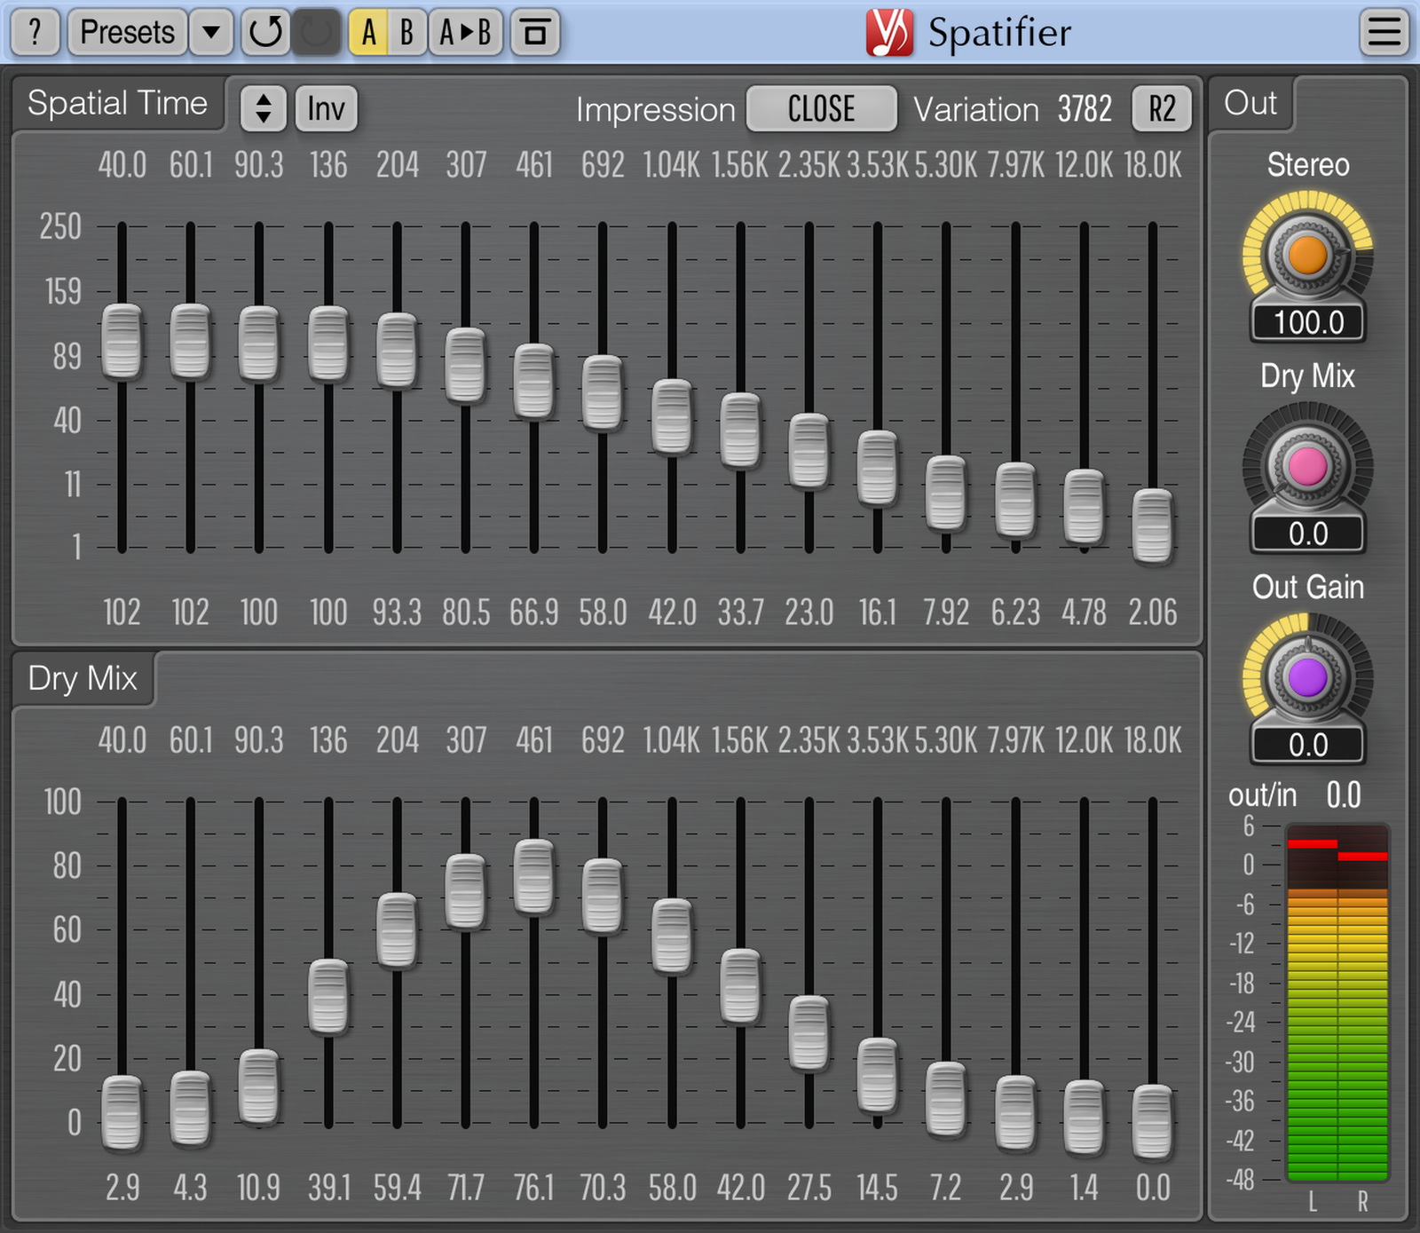Open the presets dropdown arrow
This screenshot has height=1233, width=1420.
(x=211, y=33)
